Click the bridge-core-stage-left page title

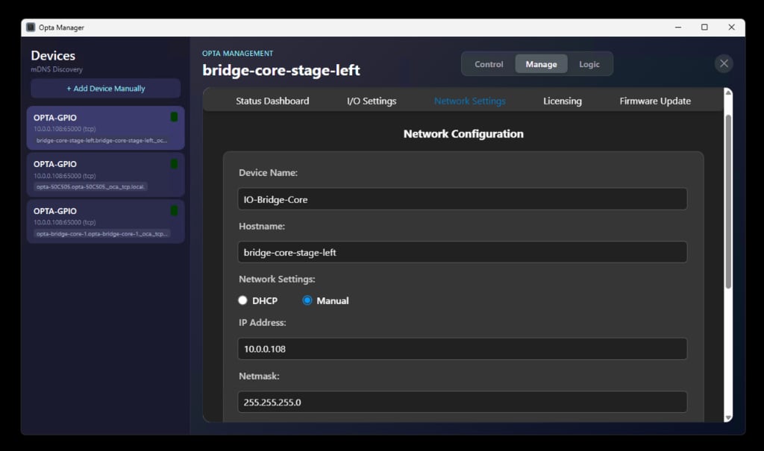[x=281, y=70]
